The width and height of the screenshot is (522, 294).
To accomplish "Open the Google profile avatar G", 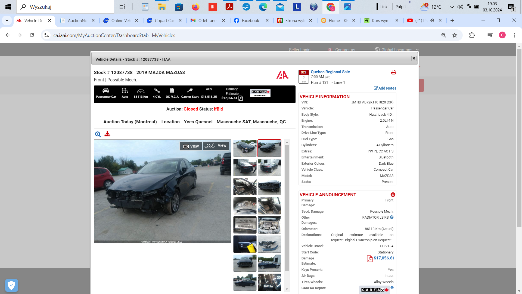I will [x=502, y=35].
